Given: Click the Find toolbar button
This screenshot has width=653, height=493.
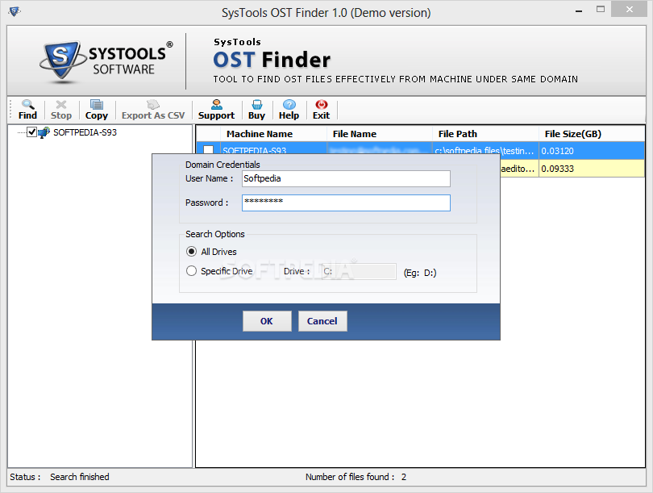Looking at the screenshot, I should coord(27,110).
